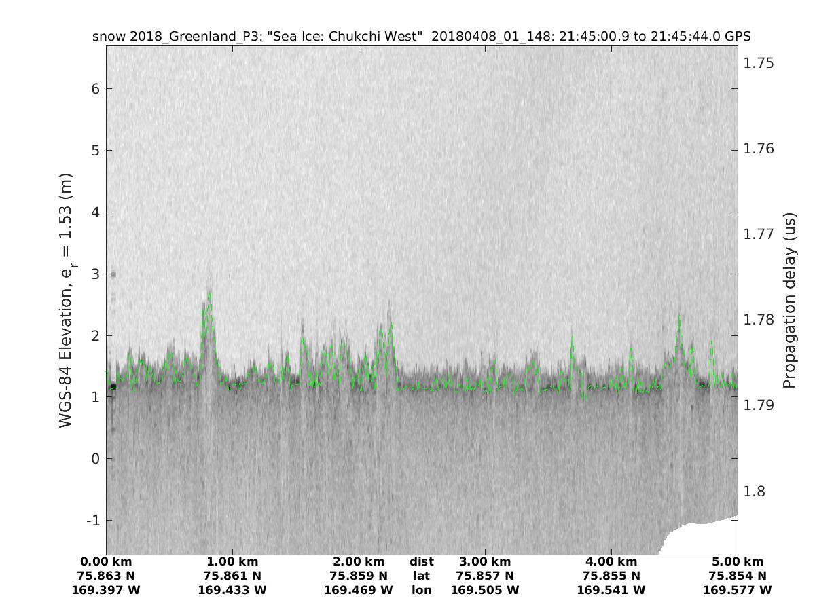Viewport: 815px width, 611px height.
Task: Click the dark spot near 3 m elevation at the left edge
Action: [x=113, y=274]
